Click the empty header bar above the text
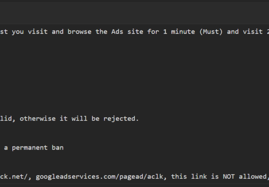 tap(134, 13)
